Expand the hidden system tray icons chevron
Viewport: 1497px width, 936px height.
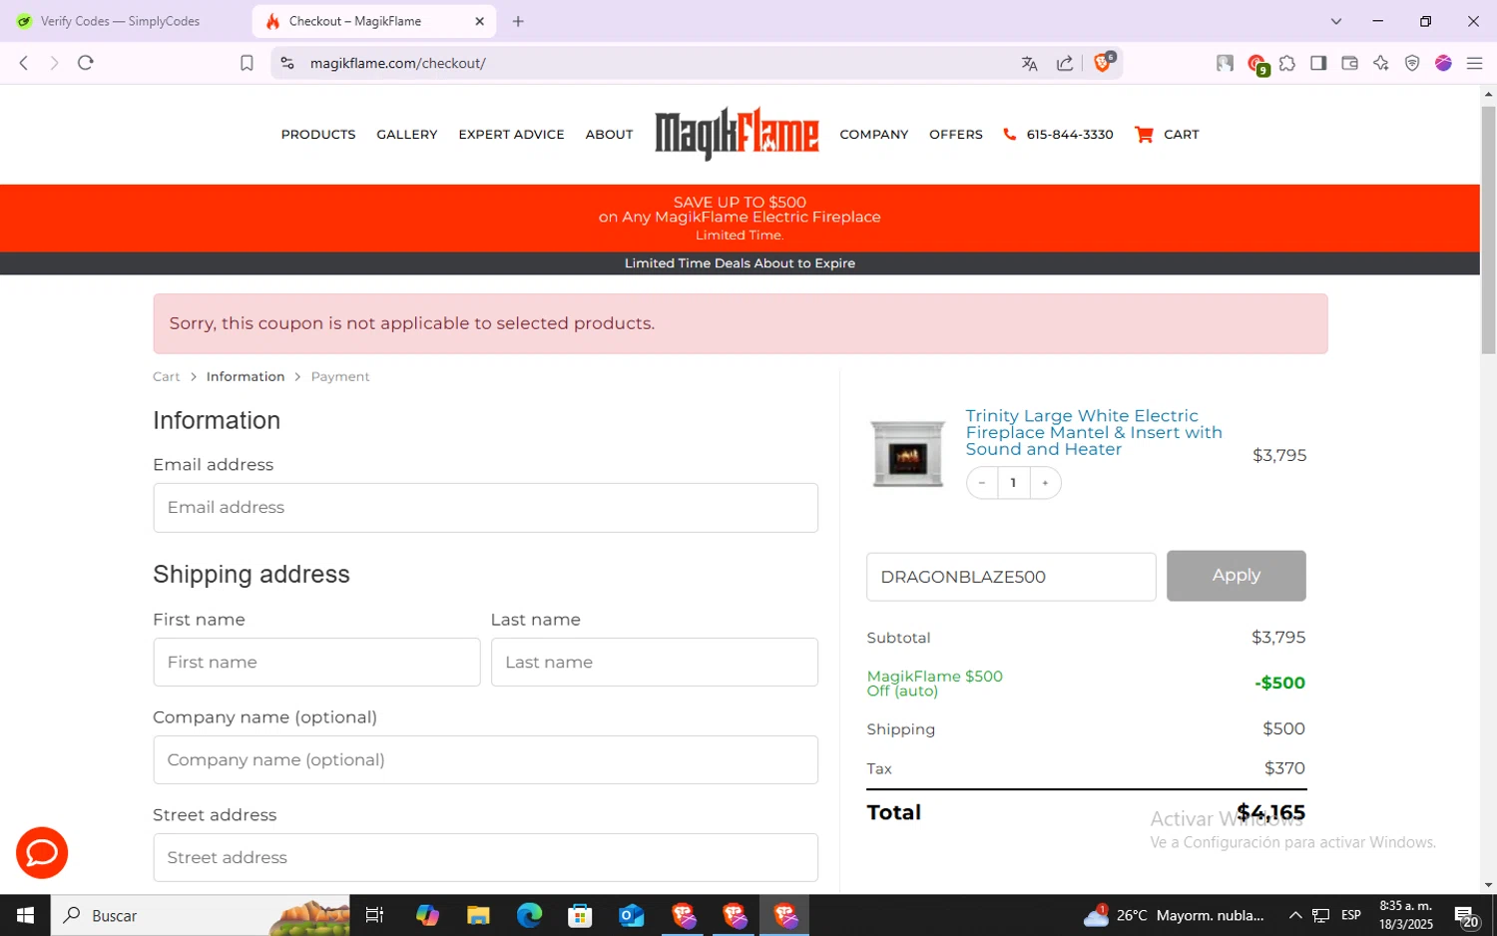pos(1295,915)
